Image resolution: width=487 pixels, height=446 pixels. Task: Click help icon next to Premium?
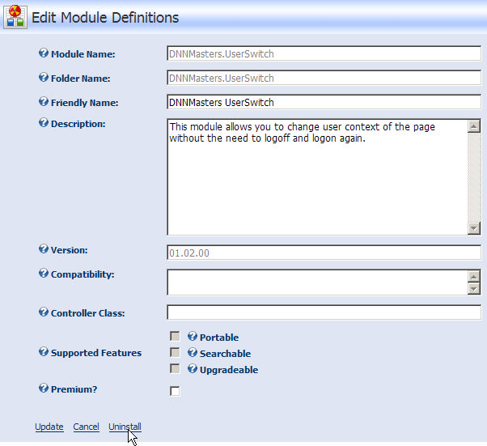click(x=44, y=389)
